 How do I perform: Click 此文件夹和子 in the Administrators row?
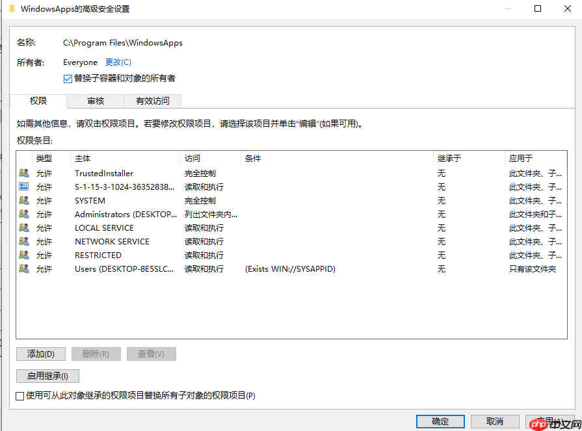click(535, 215)
